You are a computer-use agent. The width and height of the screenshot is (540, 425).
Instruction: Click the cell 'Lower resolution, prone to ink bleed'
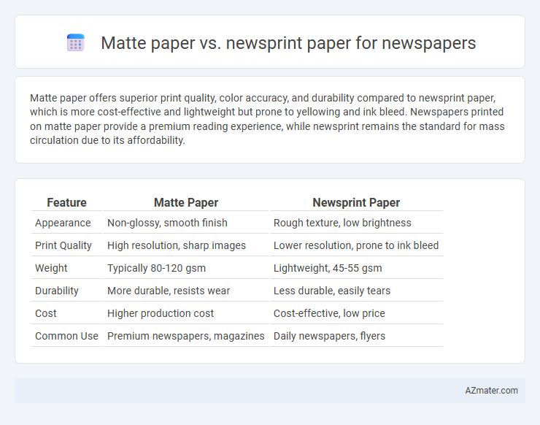(356, 245)
